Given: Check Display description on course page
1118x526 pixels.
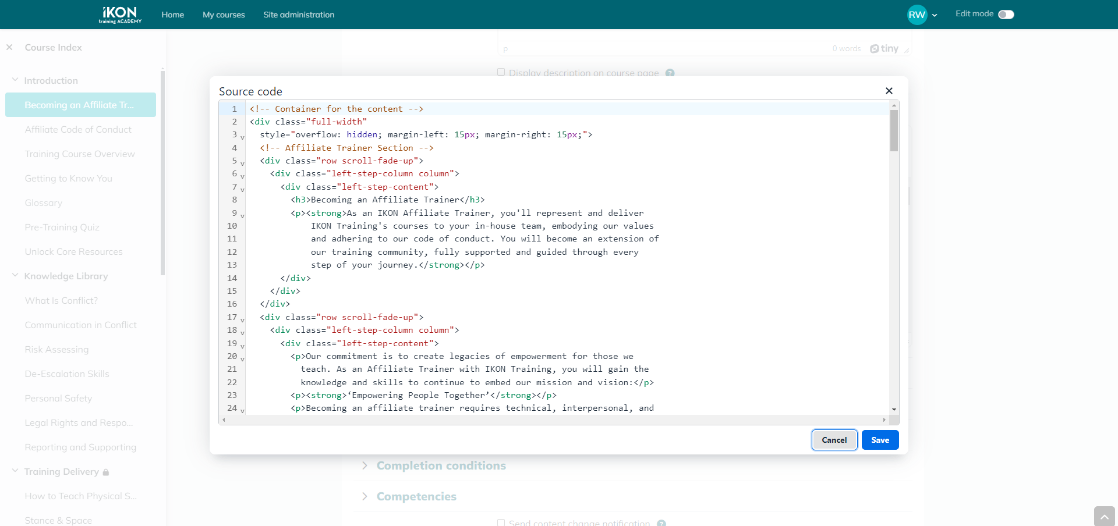Looking at the screenshot, I should (501, 72).
